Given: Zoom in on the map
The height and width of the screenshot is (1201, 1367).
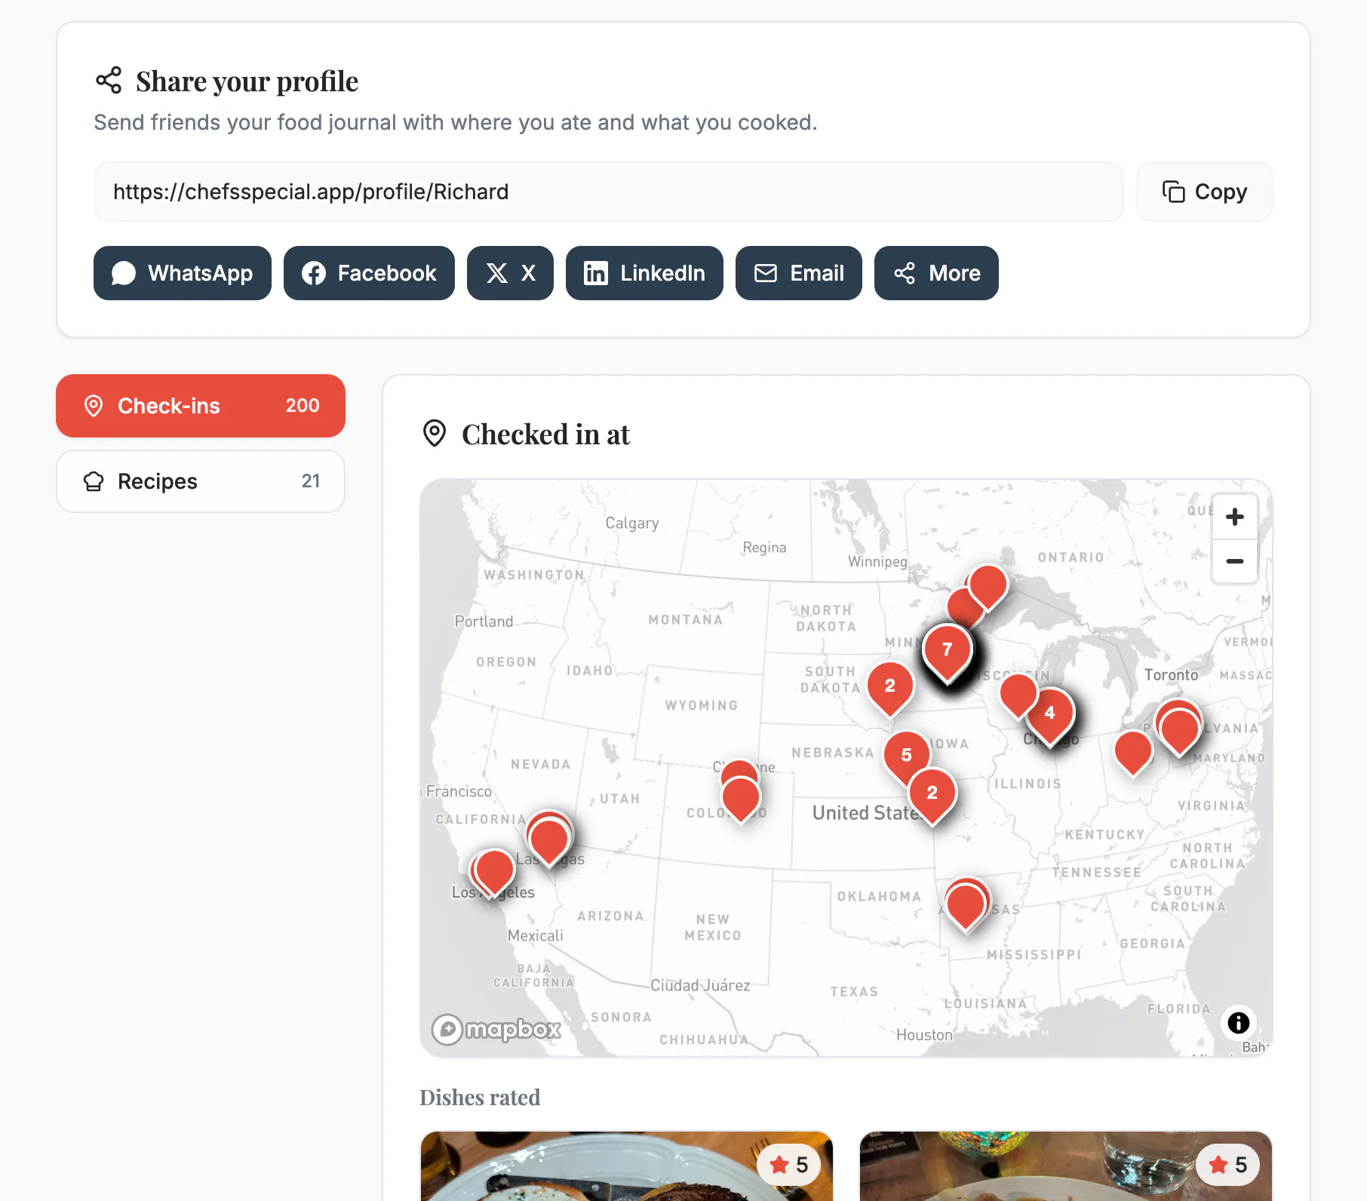Looking at the screenshot, I should click(x=1235, y=517).
